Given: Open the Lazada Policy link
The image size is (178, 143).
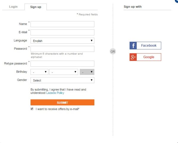Looking at the screenshot, I should click(55, 93).
